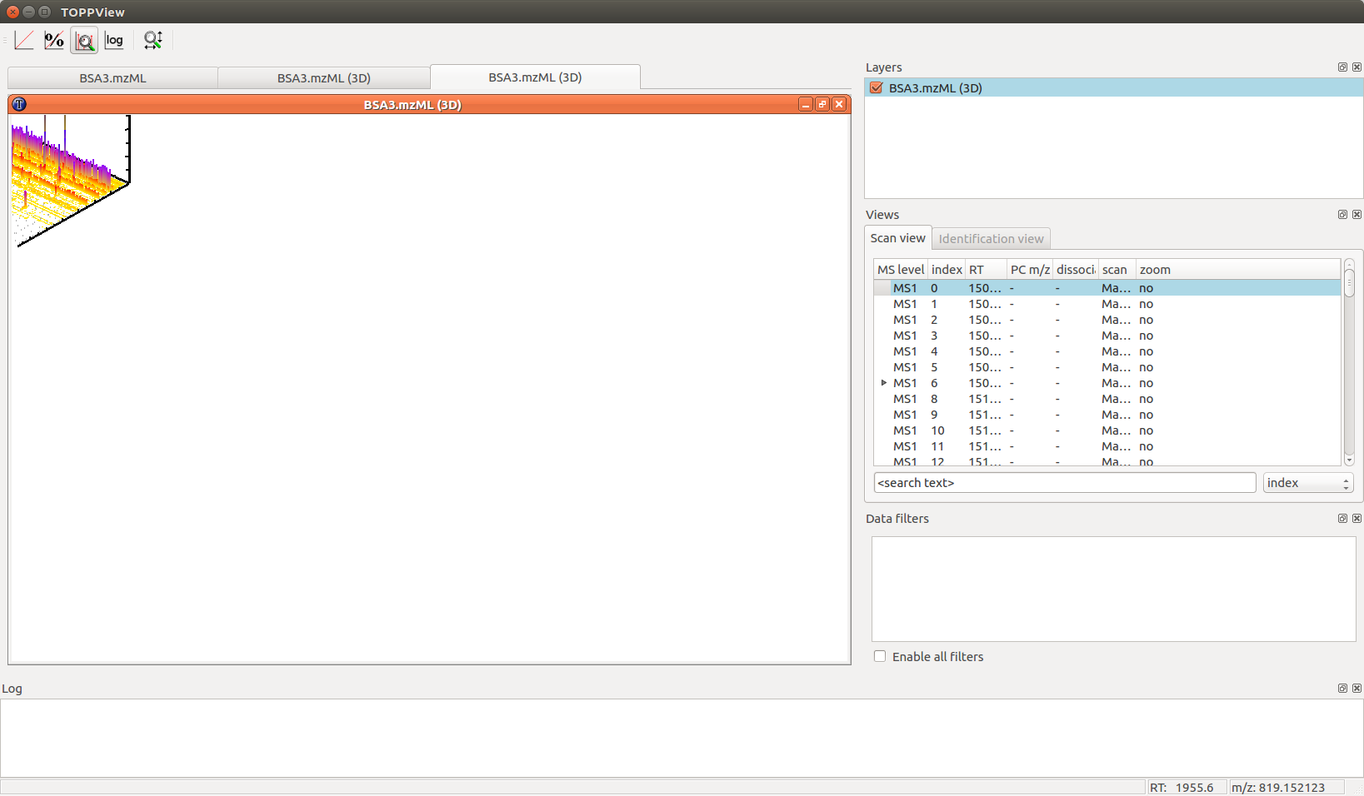
Task: Switch to the Identification view tab
Action: [x=991, y=238]
